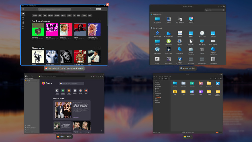This screenshot has height=142, width=252.
Task: Click the System Settings window label
Action: point(188,68)
